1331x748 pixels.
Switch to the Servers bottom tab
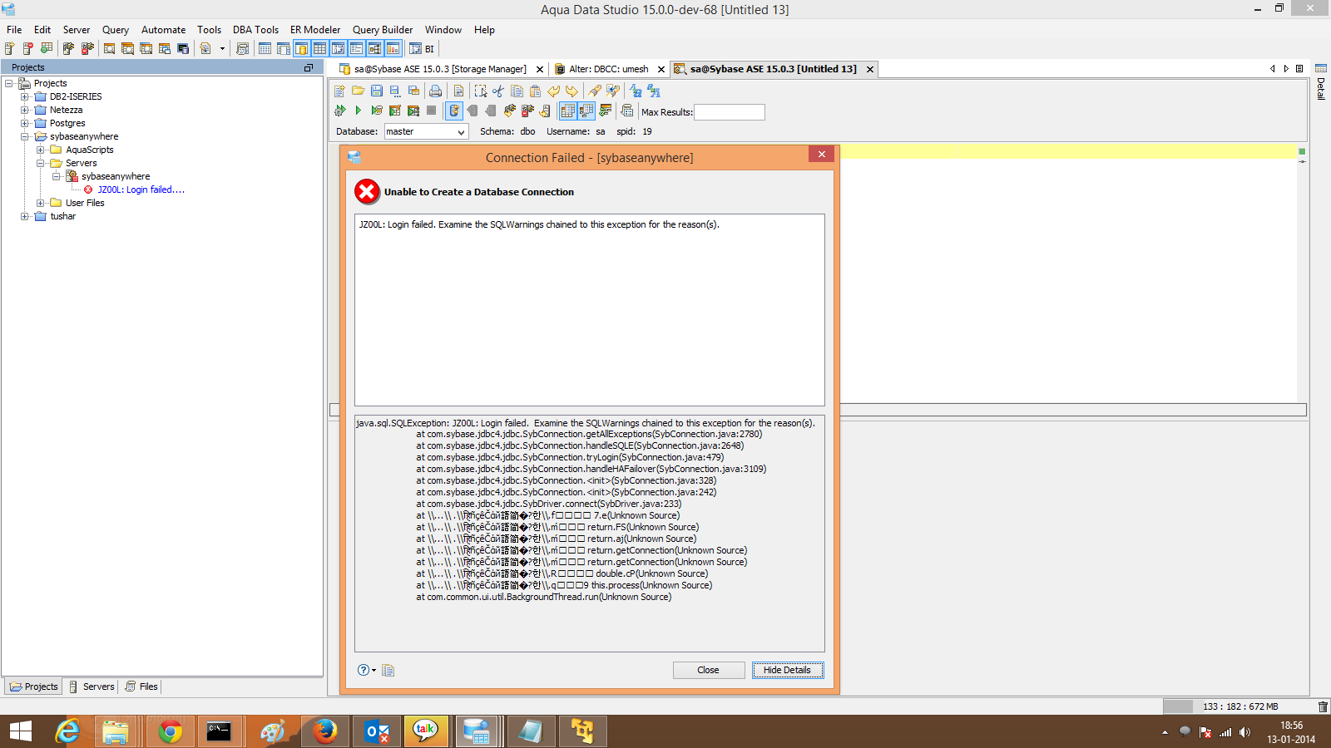click(x=92, y=686)
